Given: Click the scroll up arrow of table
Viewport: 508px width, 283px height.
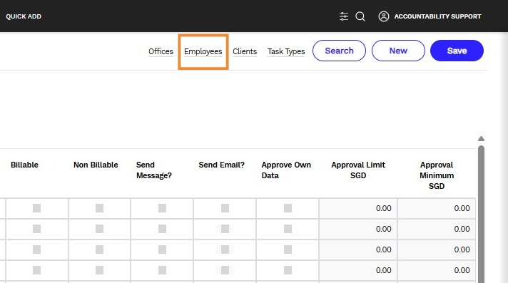Looking at the screenshot, I should click(481, 138).
